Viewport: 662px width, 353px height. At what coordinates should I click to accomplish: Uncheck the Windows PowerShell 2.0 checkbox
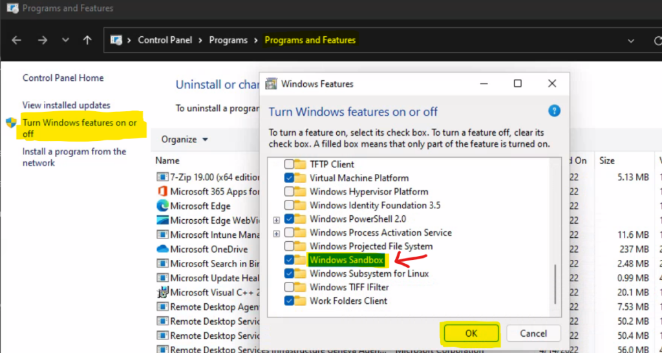[289, 219]
